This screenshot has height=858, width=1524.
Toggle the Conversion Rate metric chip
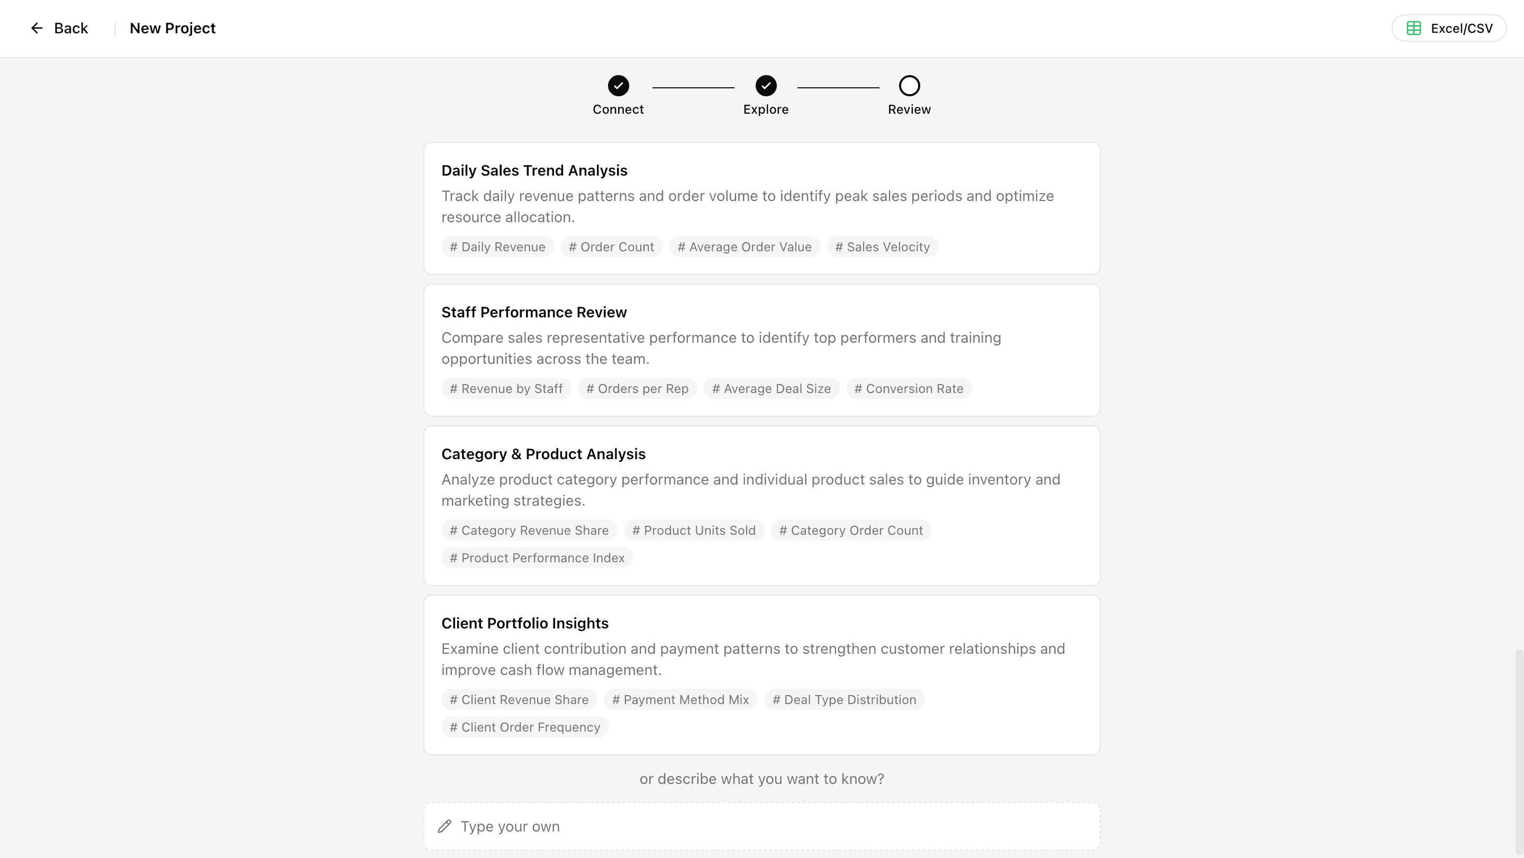pos(909,388)
